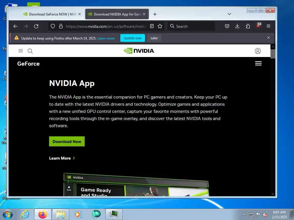Dismiss the Firefox update notification bar

point(268,38)
